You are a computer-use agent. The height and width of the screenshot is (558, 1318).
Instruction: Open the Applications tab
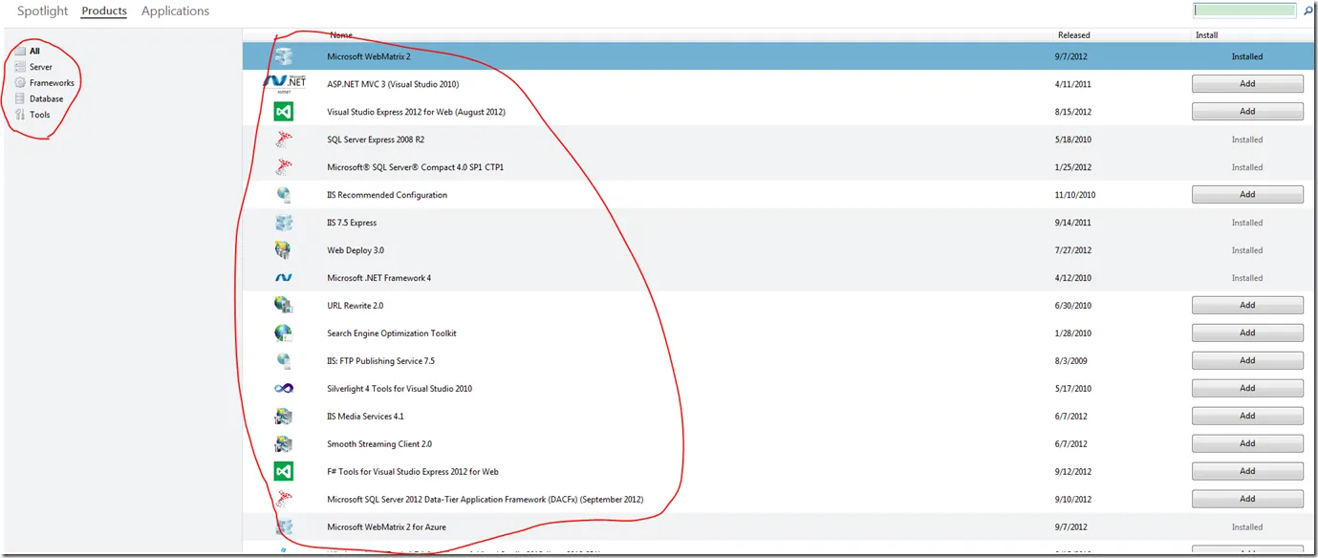[x=175, y=11]
